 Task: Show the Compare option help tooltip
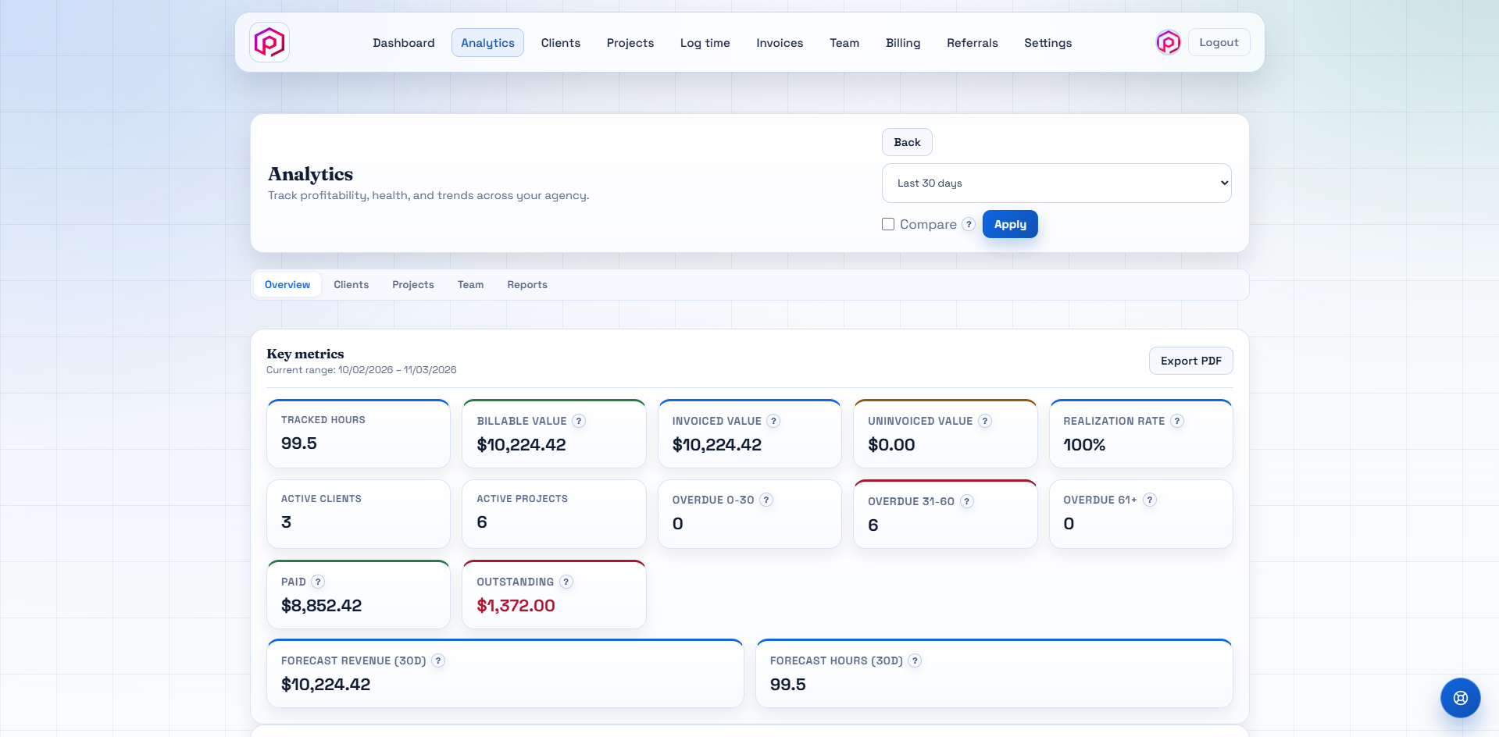tap(969, 224)
